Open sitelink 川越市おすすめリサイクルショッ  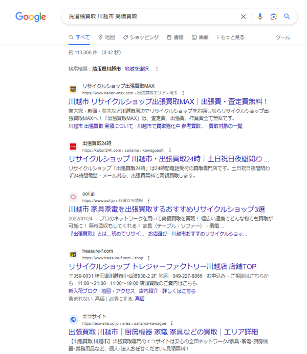click(209, 234)
